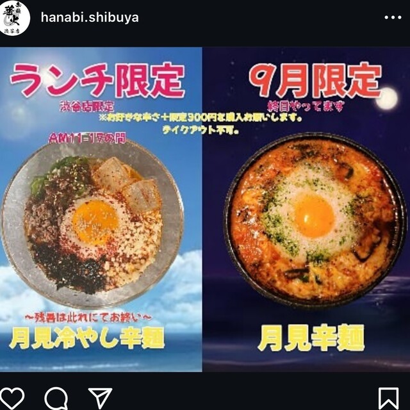This screenshot has height=410, width=410.
Task: Click the full moon in the night sky poster
Action: click(x=387, y=99)
